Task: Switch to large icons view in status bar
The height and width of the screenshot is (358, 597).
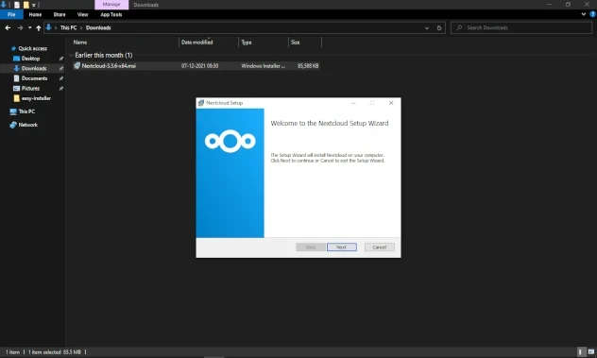Action: 591,352
